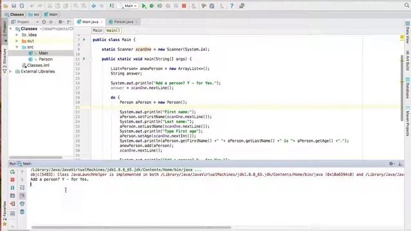Click the Cut scissors icon

point(49,6)
